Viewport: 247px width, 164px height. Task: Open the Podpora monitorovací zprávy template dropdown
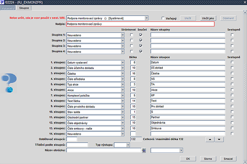click(146, 18)
